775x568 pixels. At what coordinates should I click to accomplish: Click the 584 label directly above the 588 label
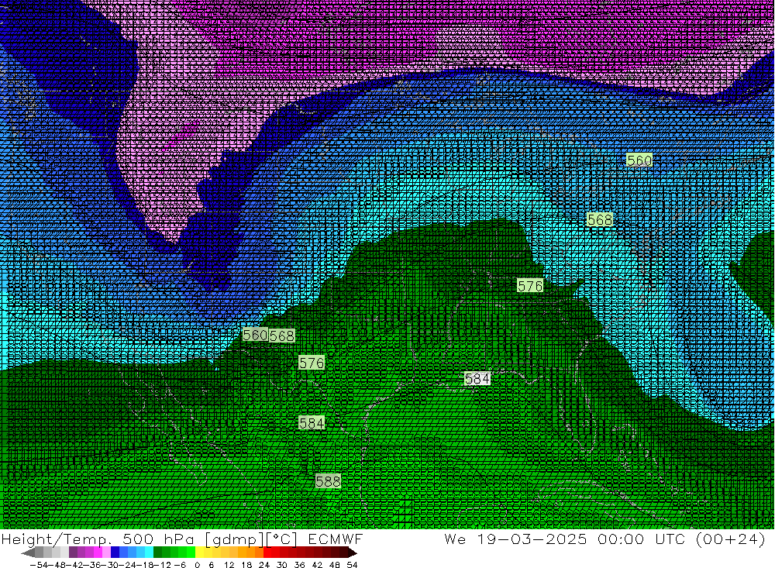point(312,423)
